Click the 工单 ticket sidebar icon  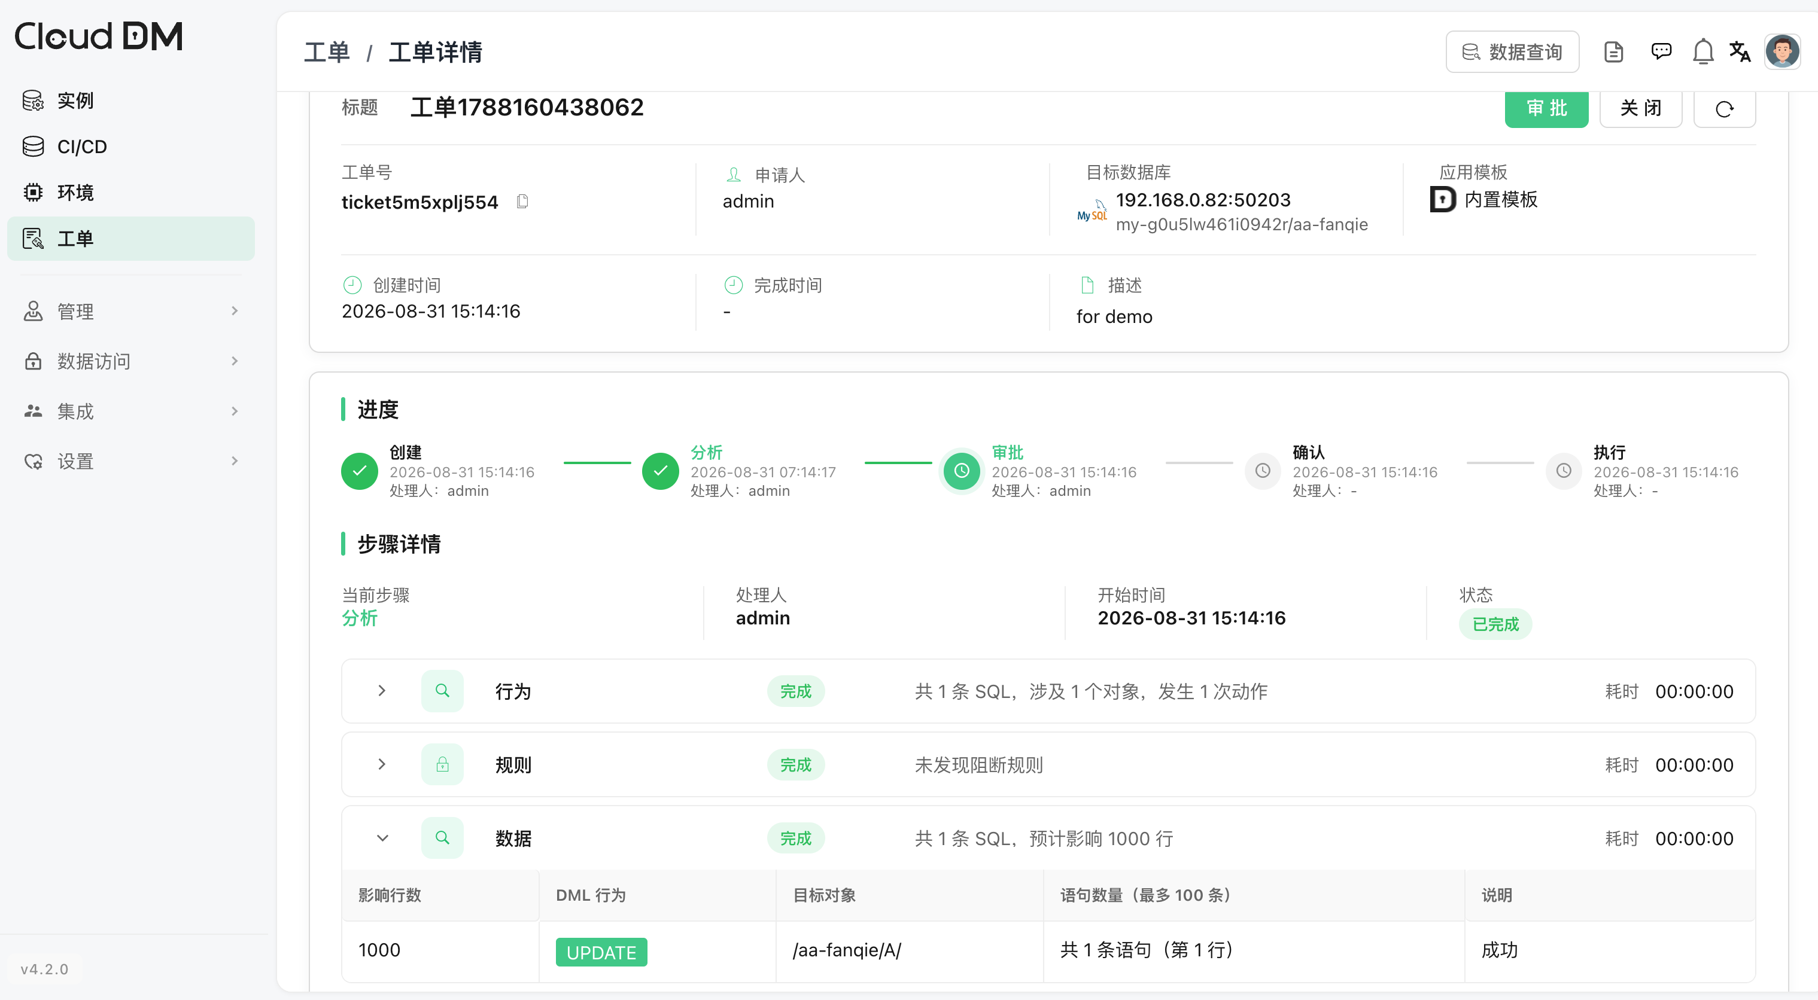[33, 239]
